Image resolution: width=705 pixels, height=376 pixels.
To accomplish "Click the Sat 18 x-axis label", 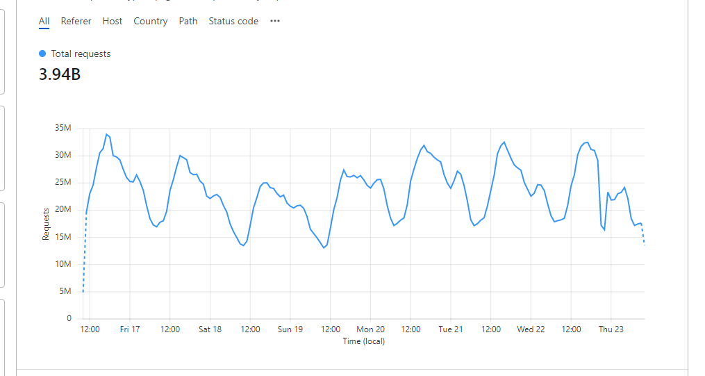I will (x=210, y=329).
